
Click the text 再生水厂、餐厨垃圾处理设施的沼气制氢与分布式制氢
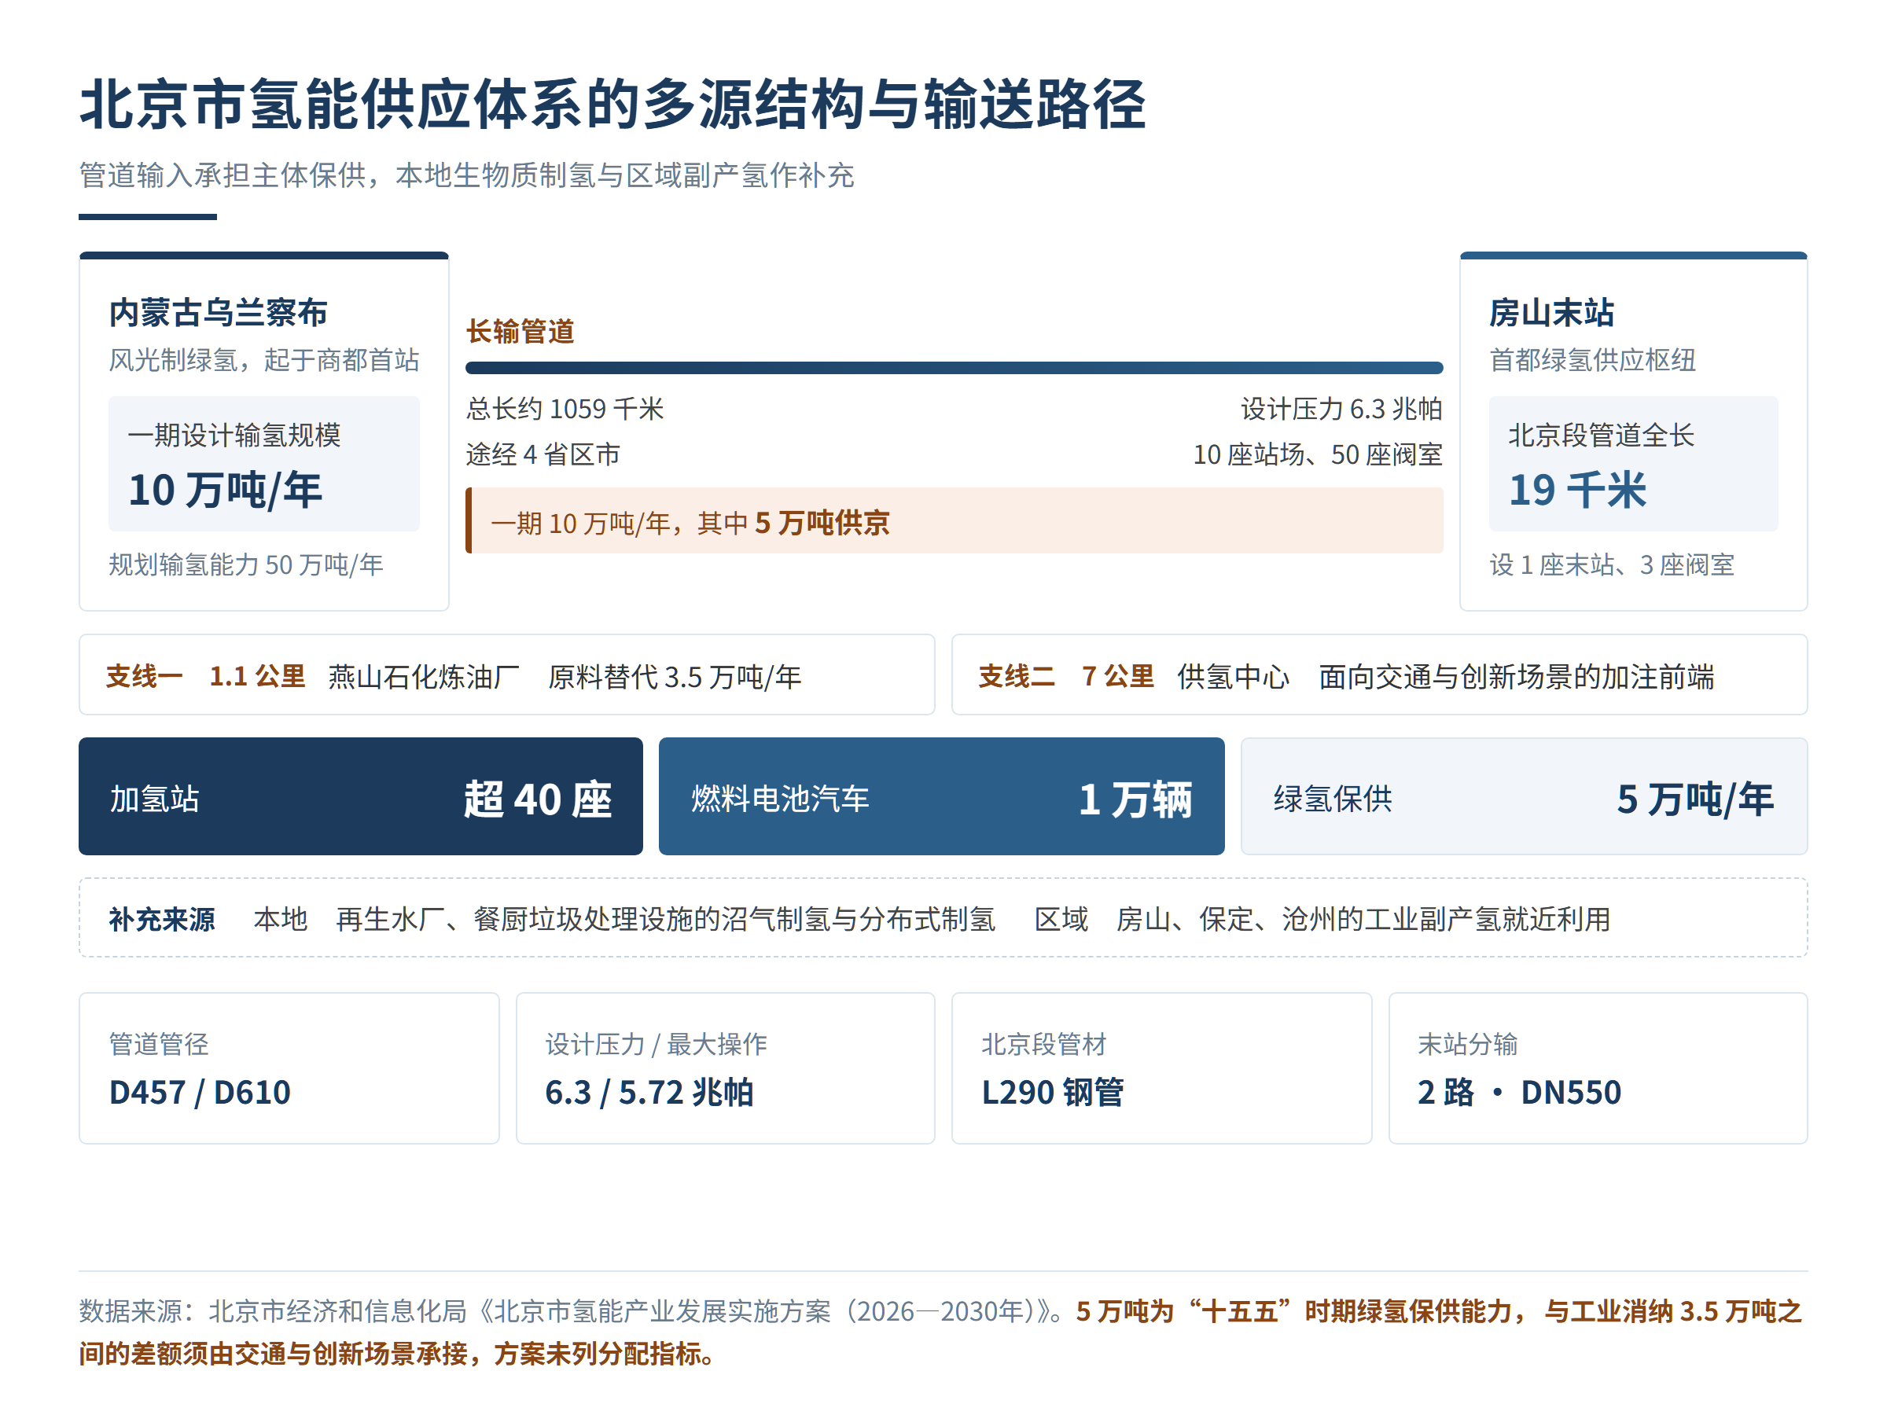[665, 919]
